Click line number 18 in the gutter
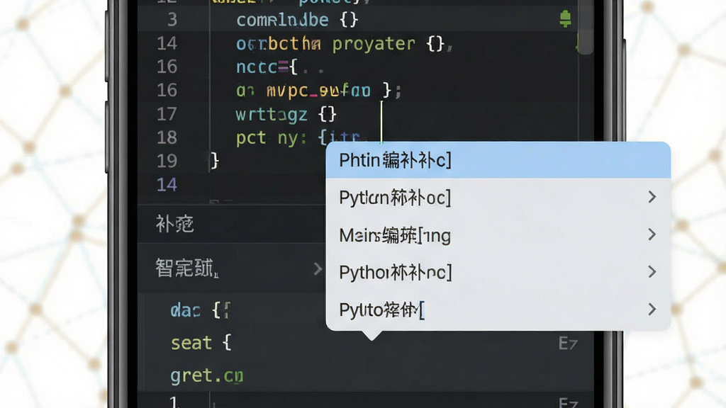The image size is (726, 408). (167, 137)
